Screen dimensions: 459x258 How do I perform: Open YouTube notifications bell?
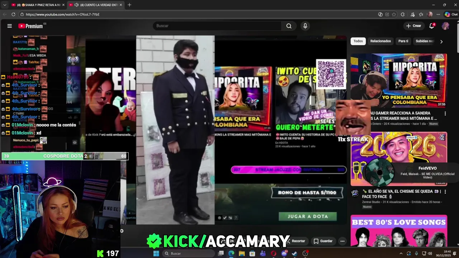432,26
